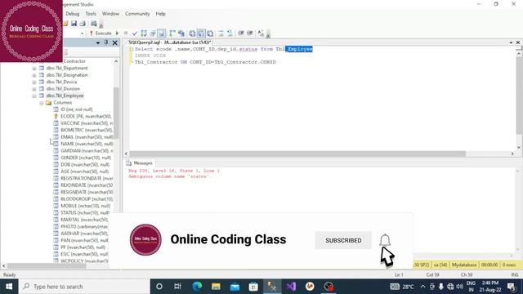Collapse the dbo.Tbl_Employee node
The width and height of the screenshot is (523, 294).
click(x=34, y=96)
